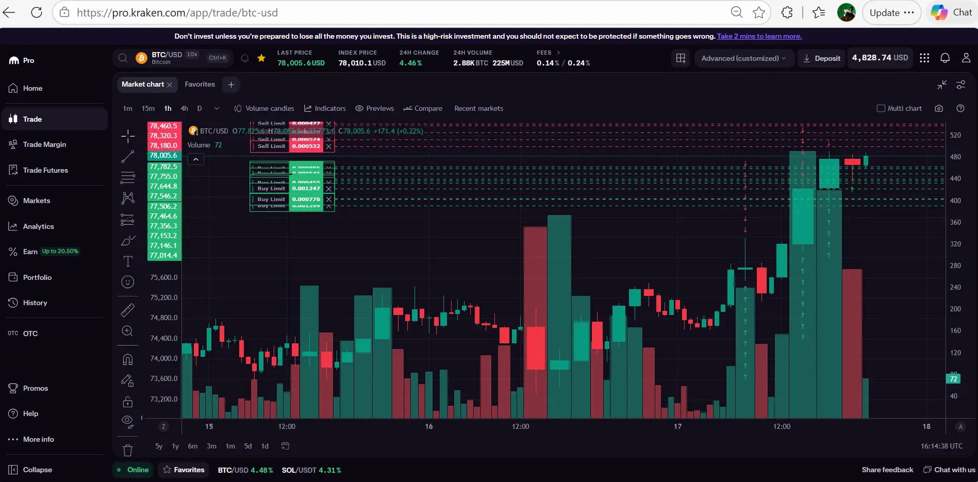Toggle stay in drawing mode
Image resolution: width=978 pixels, height=482 pixels.
[128, 380]
